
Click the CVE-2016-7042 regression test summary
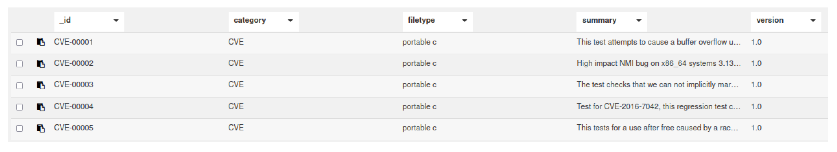pos(658,106)
